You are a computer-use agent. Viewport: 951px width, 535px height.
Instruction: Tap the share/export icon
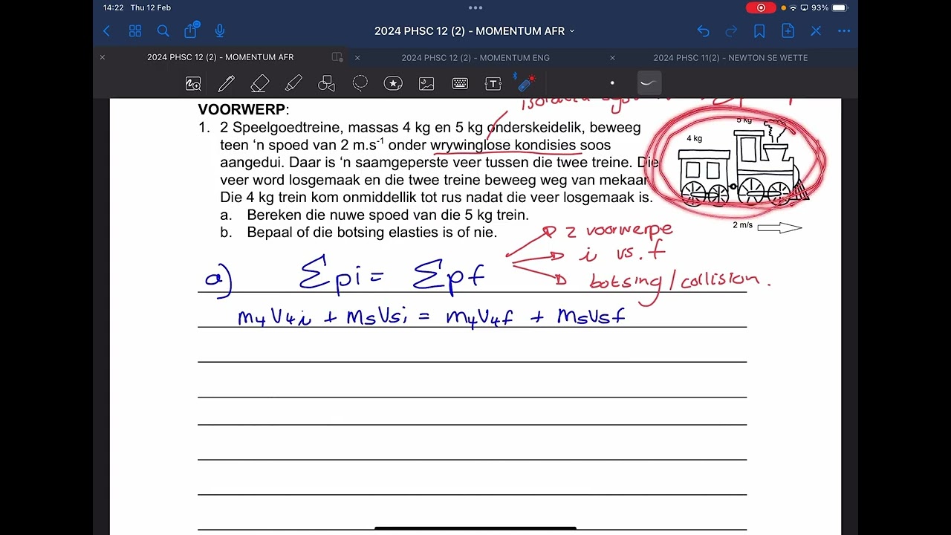tap(191, 30)
